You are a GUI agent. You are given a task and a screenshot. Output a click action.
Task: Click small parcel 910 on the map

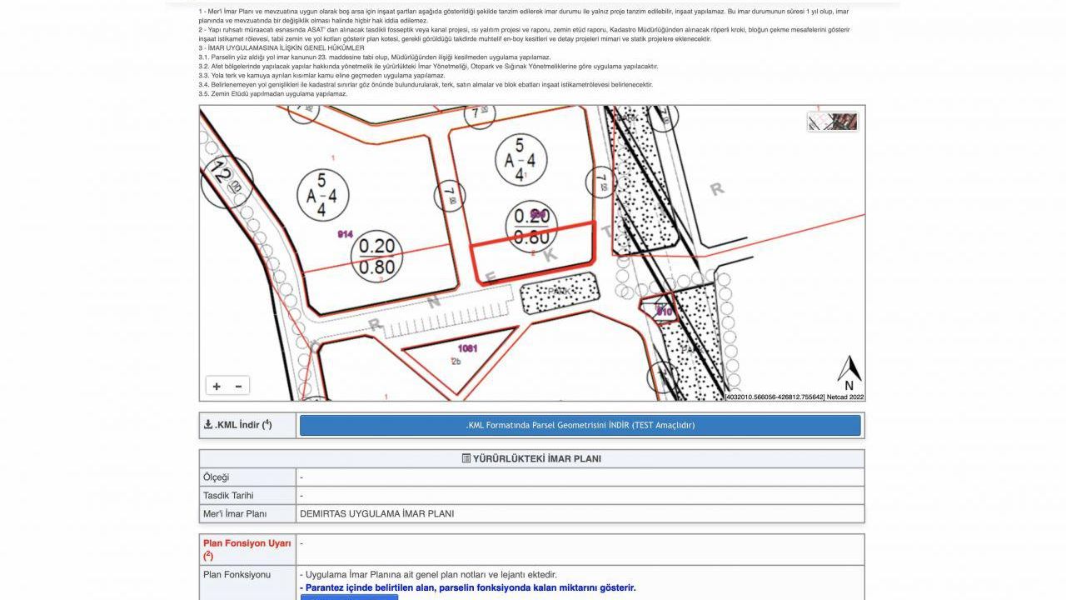(663, 312)
